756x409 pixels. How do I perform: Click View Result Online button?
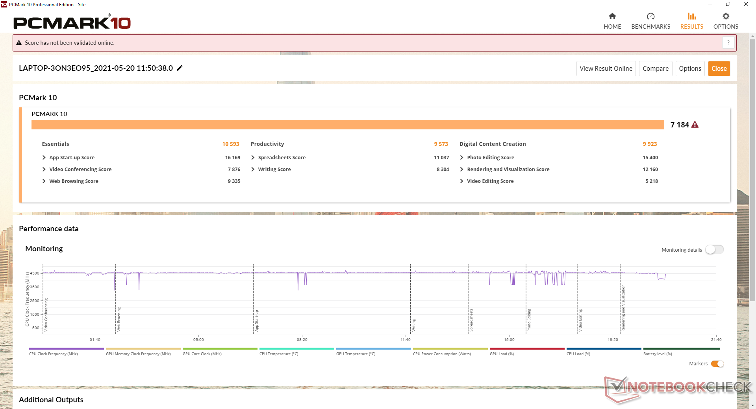(606, 68)
